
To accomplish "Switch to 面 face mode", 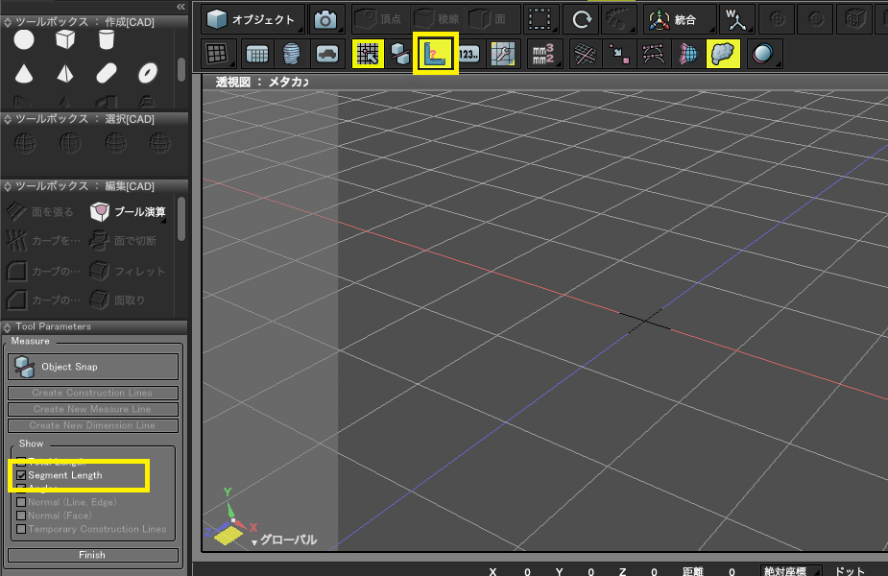I will (488, 20).
